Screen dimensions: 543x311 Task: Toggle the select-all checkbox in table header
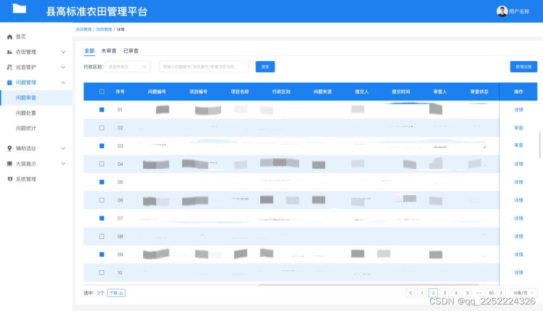click(102, 91)
